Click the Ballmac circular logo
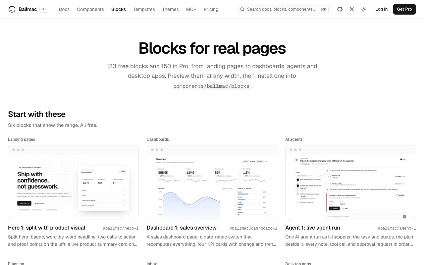Image resolution: width=424 pixels, height=265 pixels. [x=12, y=9]
